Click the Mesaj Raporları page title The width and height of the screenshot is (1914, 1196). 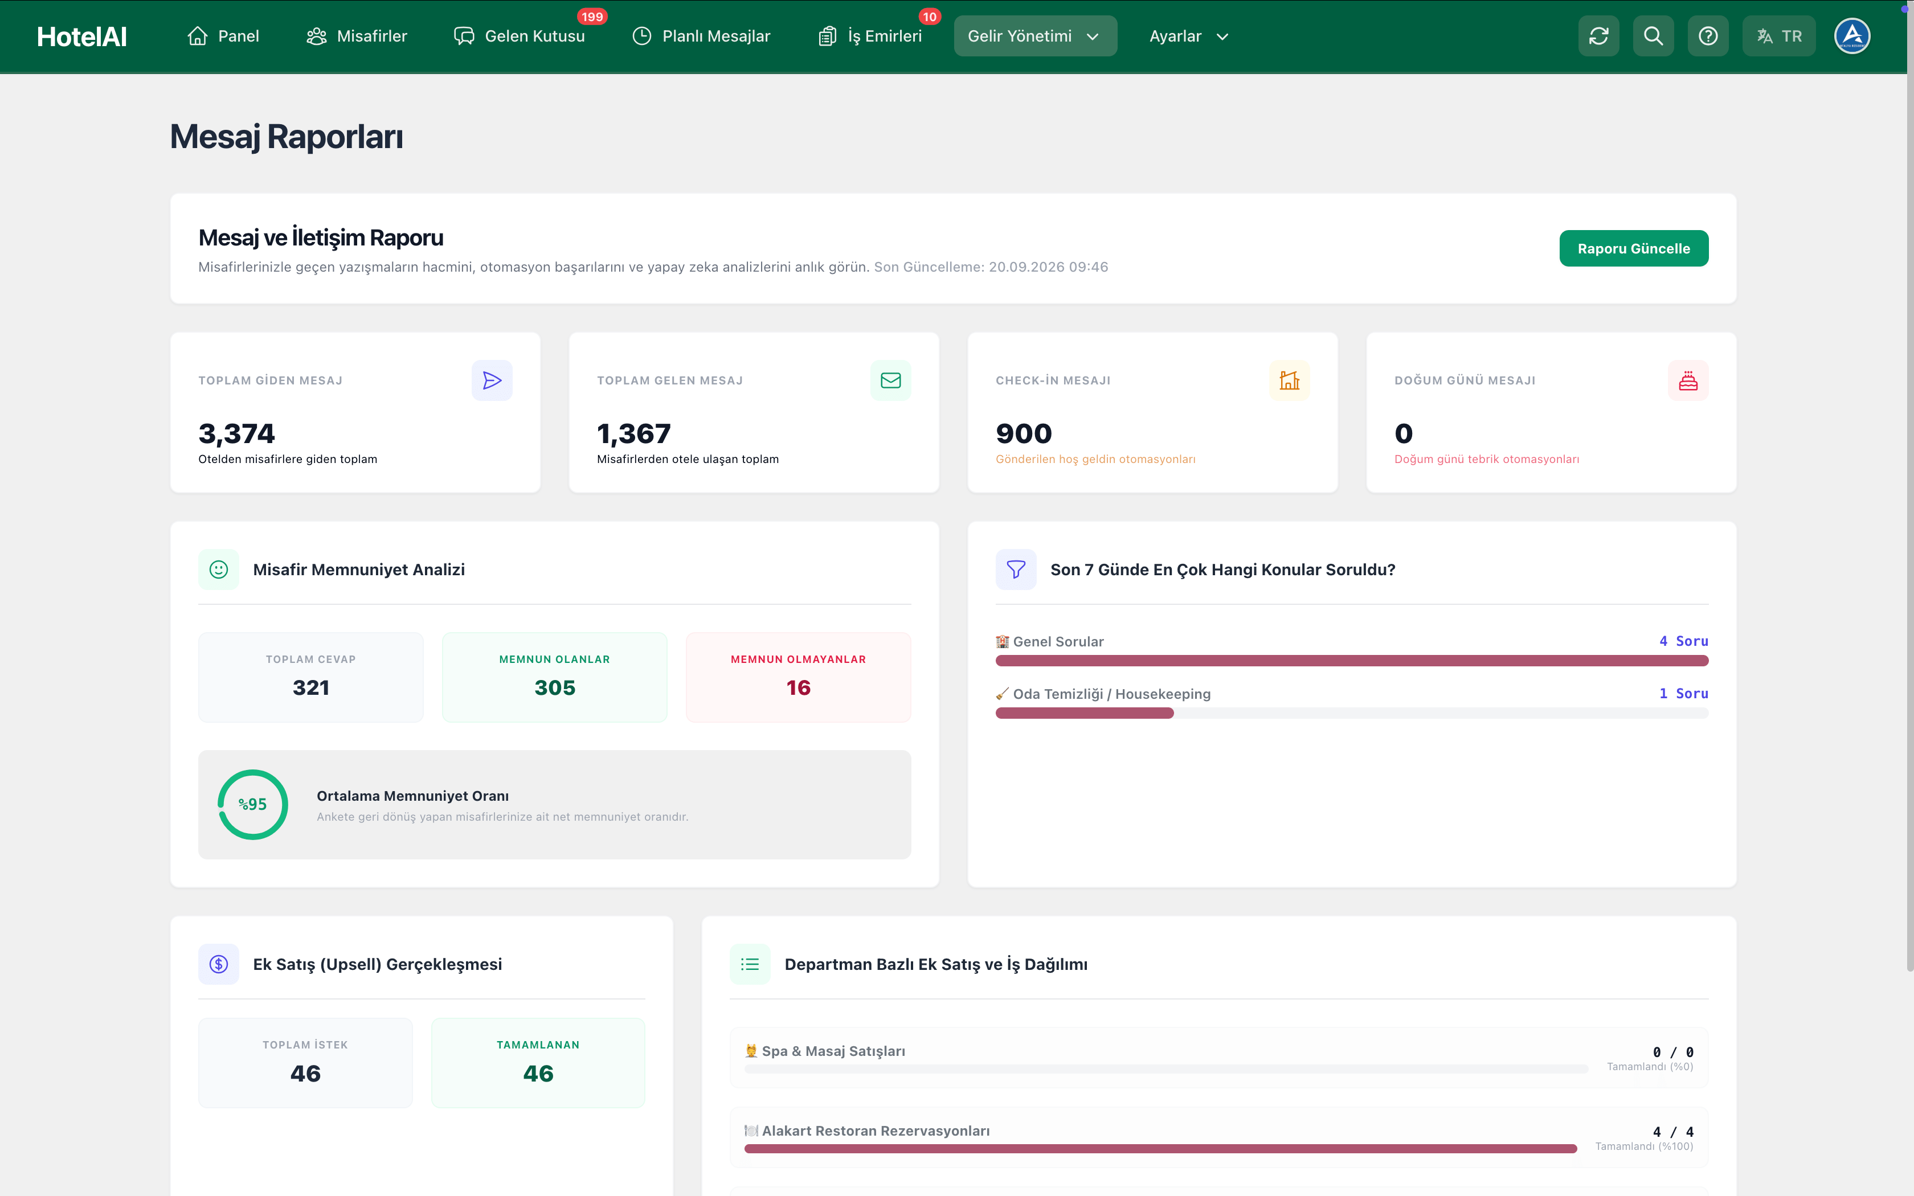287,137
